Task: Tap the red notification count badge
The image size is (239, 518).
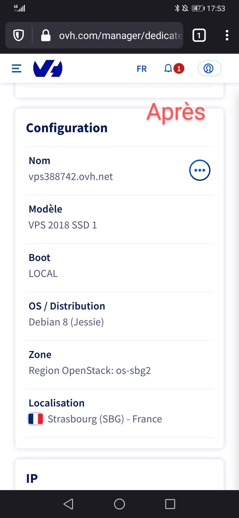Action: click(x=179, y=69)
